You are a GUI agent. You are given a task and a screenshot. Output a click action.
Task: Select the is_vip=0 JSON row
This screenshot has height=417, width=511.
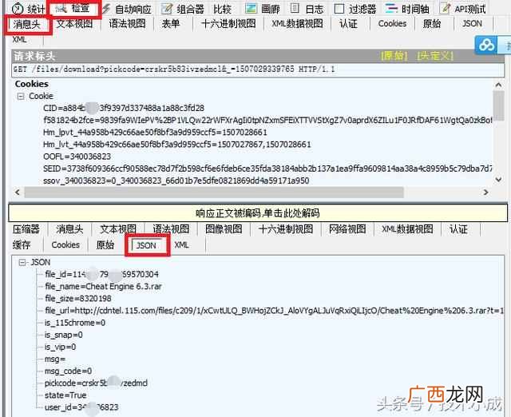click(61, 347)
